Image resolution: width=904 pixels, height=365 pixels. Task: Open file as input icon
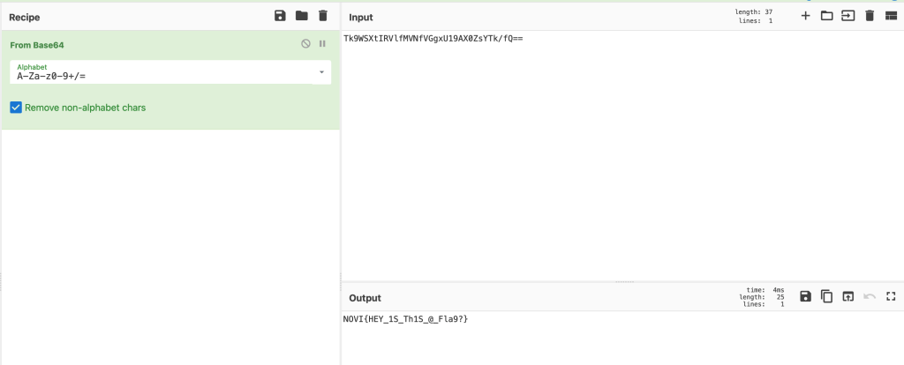(847, 16)
